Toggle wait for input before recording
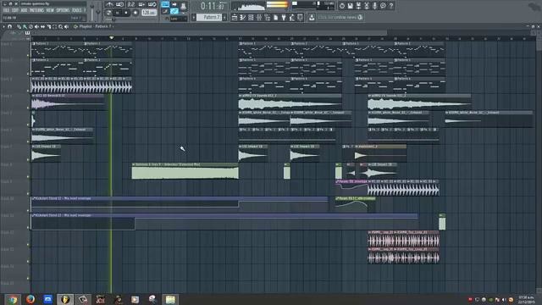This screenshot has width=542, height=305. (120, 4)
